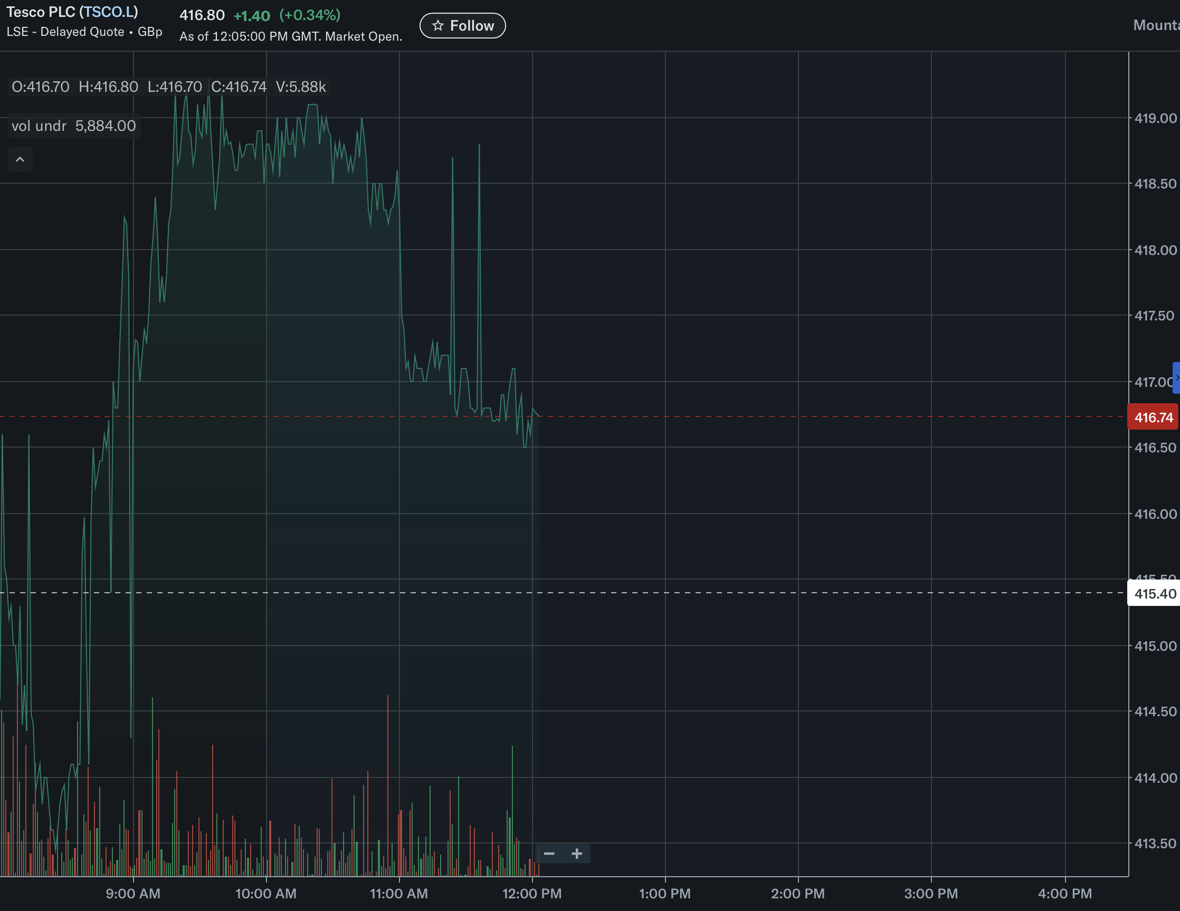This screenshot has height=911, width=1180.
Task: Click the OHLC values legend row
Action: click(168, 87)
